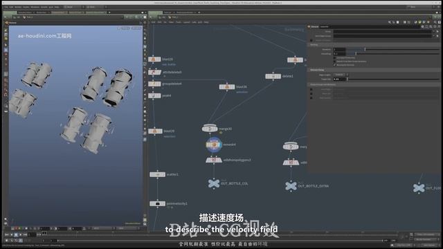Image resolution: width=443 pixels, height=249 pixels.
Task: Click the Target Size value field
Action: tap(339, 79)
